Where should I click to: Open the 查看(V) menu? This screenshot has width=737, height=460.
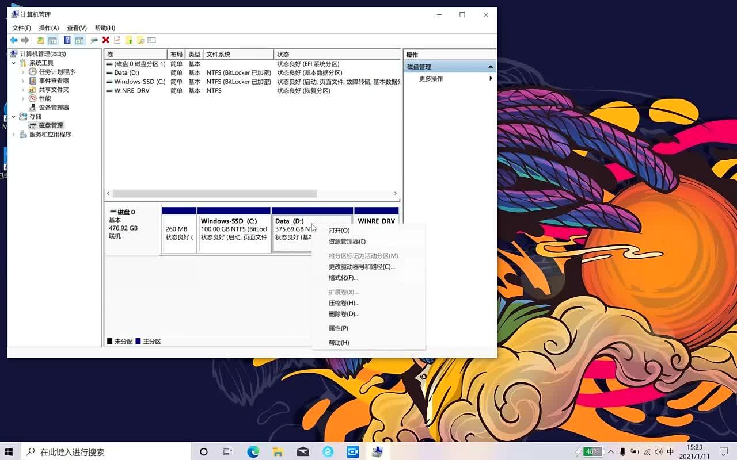coord(77,28)
